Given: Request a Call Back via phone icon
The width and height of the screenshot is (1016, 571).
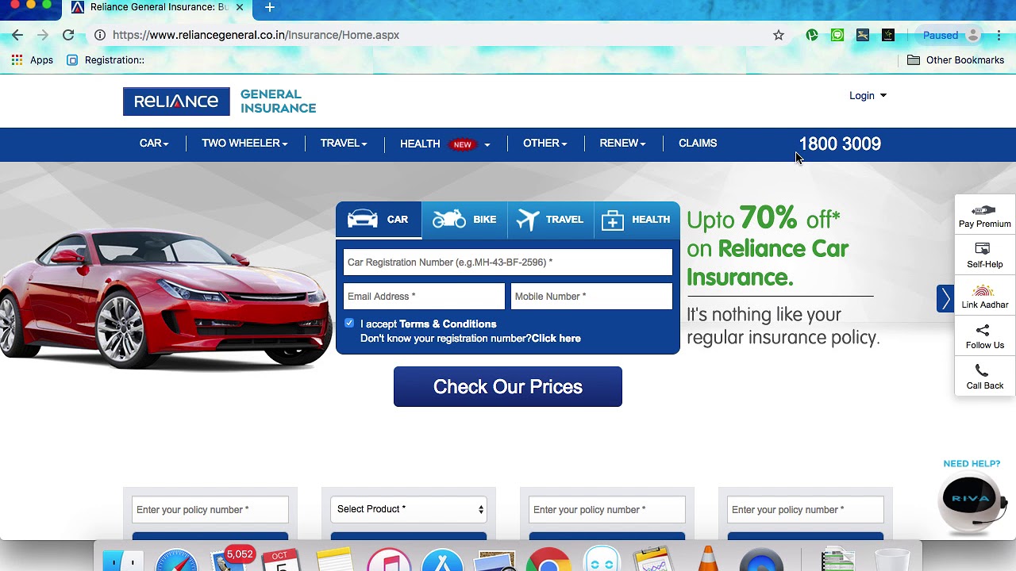Looking at the screenshot, I should (x=985, y=377).
